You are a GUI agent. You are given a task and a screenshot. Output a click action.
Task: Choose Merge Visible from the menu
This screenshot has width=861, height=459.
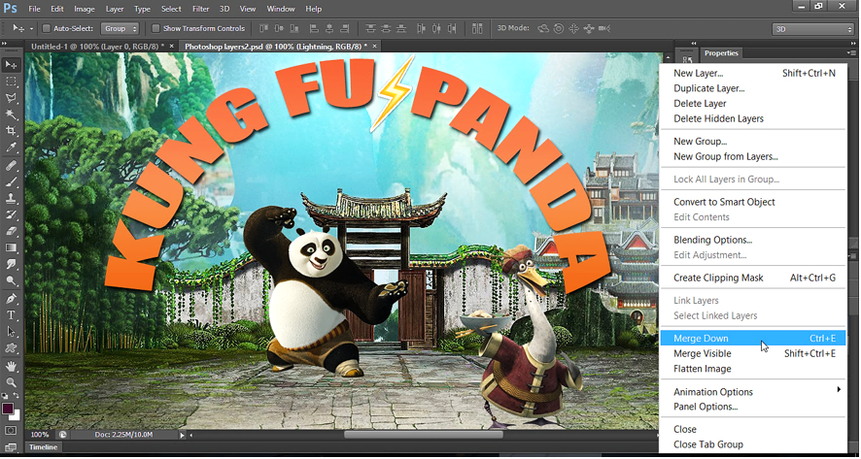[x=753, y=353]
